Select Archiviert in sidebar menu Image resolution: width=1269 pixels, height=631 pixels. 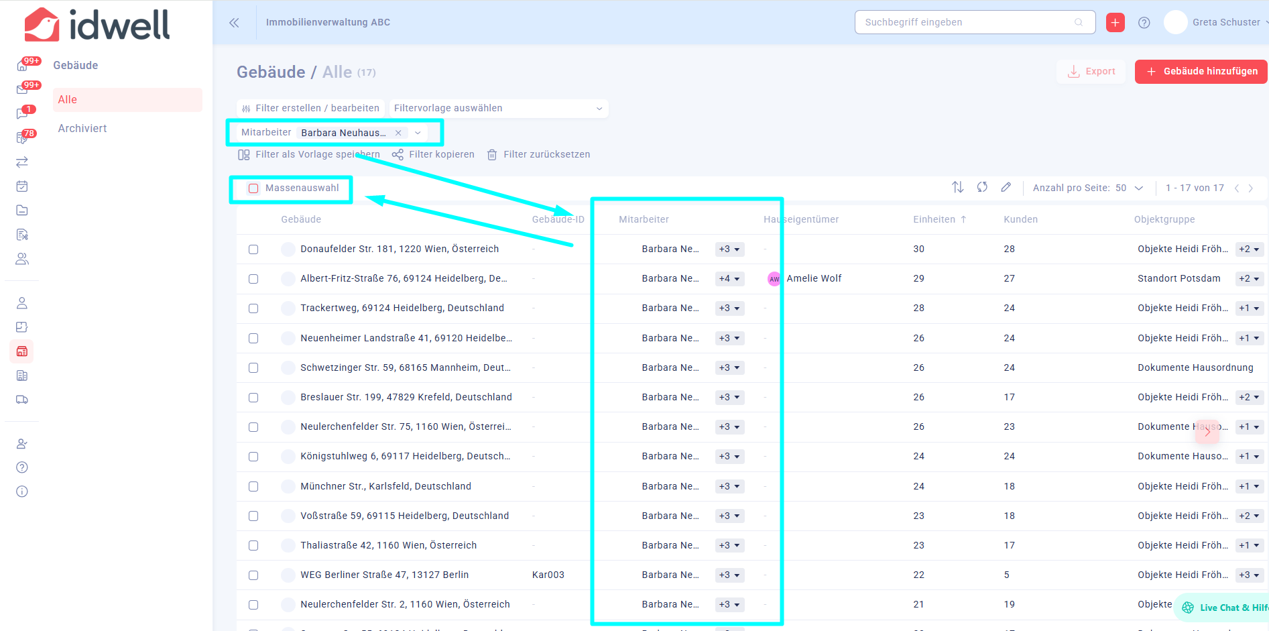click(x=82, y=129)
